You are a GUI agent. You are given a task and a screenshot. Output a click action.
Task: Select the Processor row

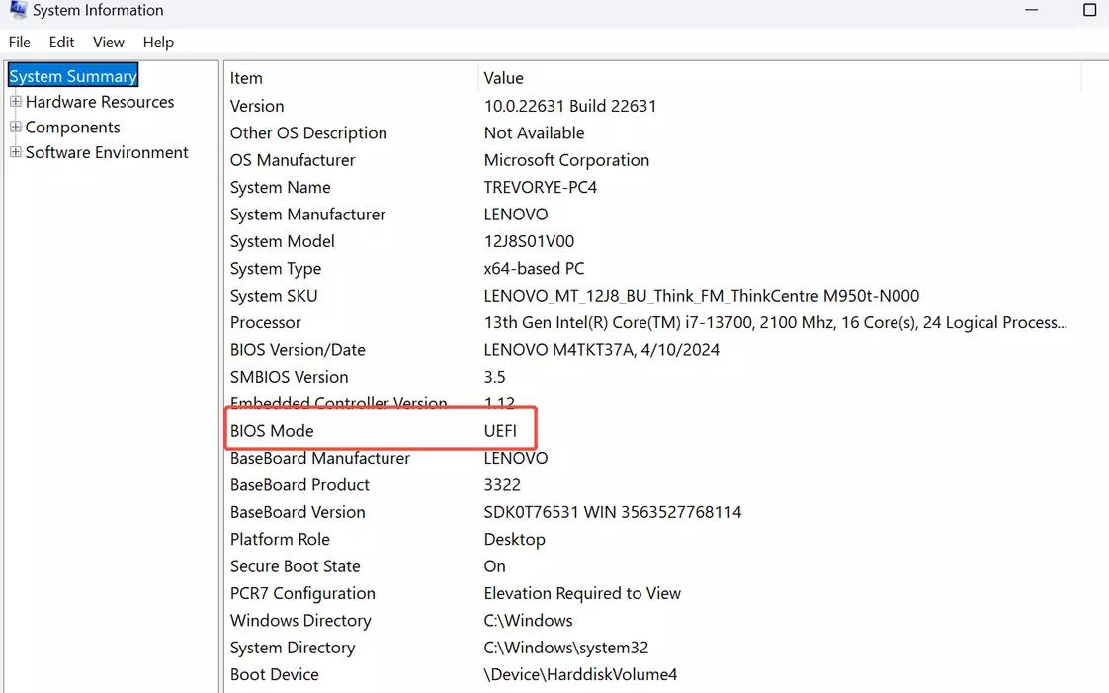tap(266, 322)
